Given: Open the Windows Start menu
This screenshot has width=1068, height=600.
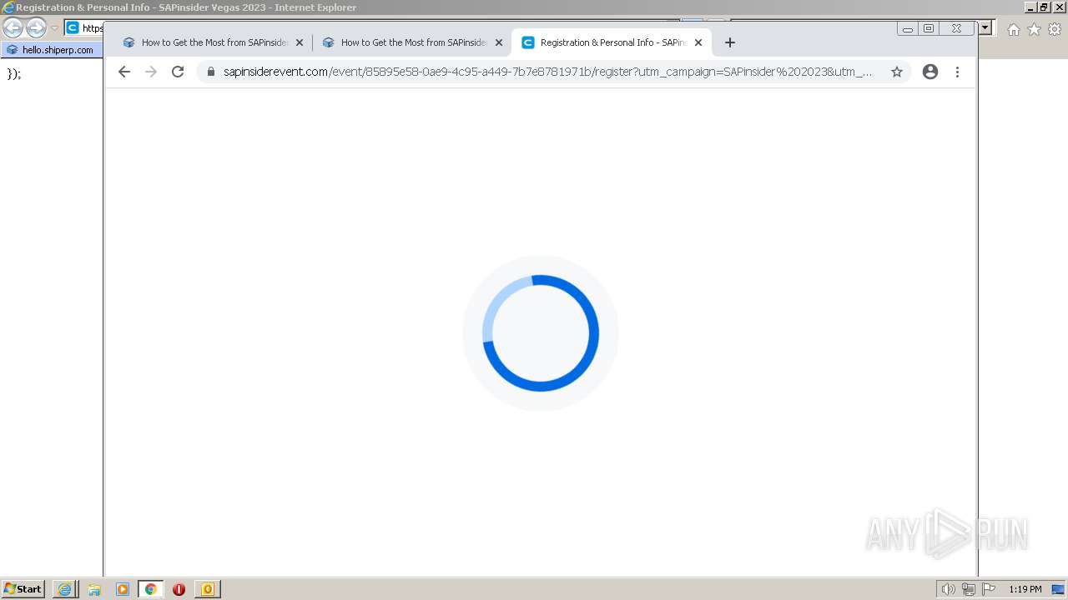Looking at the screenshot, I should (23, 589).
